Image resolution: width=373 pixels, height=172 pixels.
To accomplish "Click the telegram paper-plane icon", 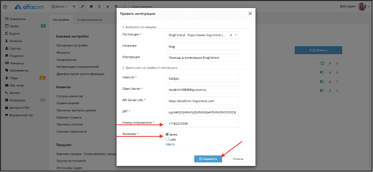I will [107, 6].
